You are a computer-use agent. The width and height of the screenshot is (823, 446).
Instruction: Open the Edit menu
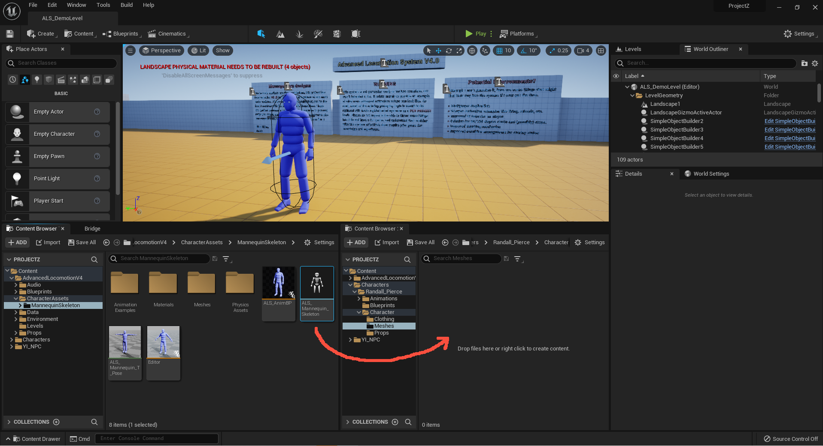pos(52,5)
